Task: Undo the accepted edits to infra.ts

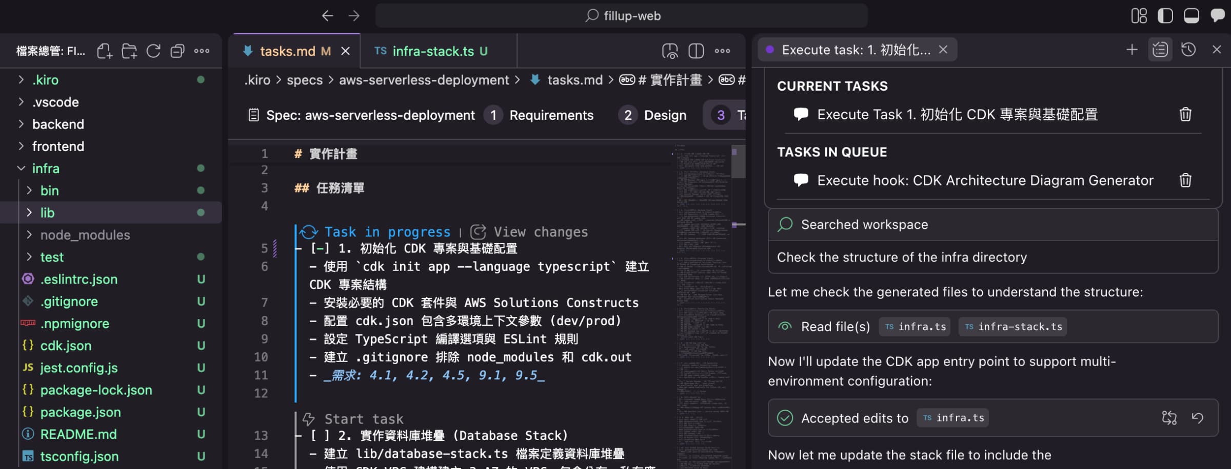Action: 1198,418
